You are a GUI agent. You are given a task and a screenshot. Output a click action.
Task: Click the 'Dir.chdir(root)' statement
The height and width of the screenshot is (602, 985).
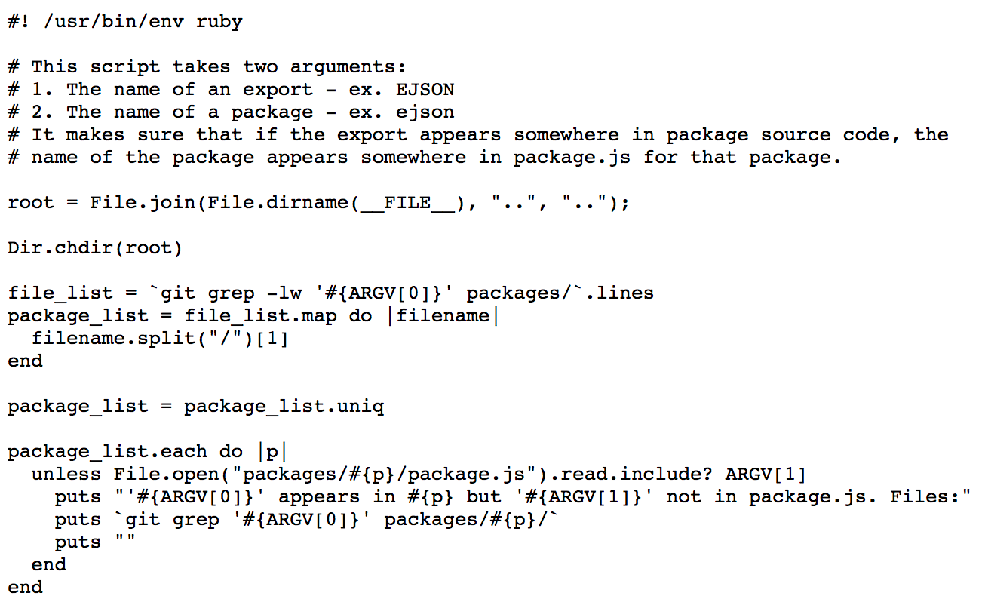click(95, 247)
